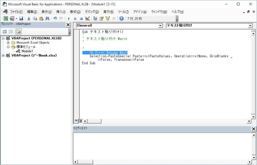The height and width of the screenshot is (165, 257).
Task: Click the Paste clipboard icon
Action: pos(41,18)
